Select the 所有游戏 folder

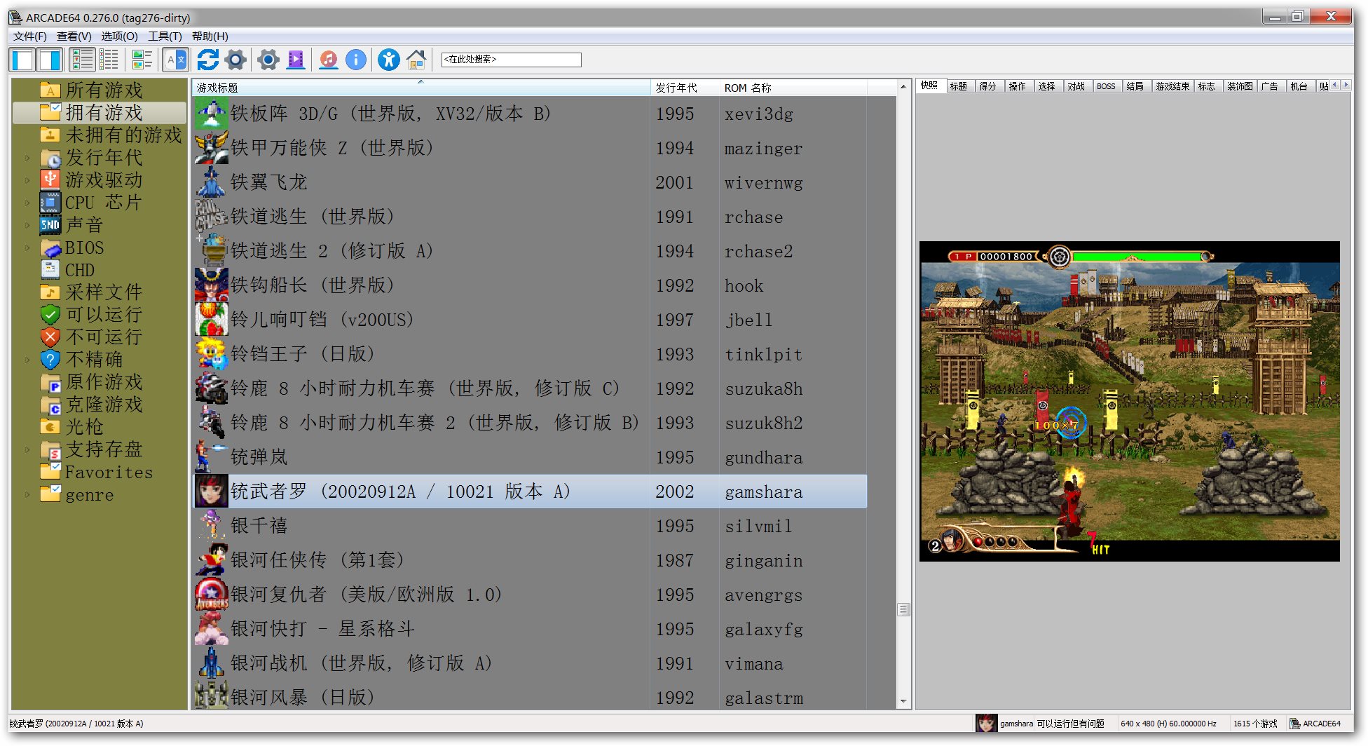point(104,90)
